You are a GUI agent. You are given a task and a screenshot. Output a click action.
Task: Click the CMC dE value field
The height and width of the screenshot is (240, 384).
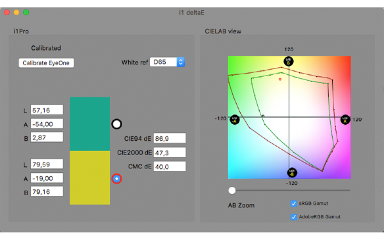(170, 166)
